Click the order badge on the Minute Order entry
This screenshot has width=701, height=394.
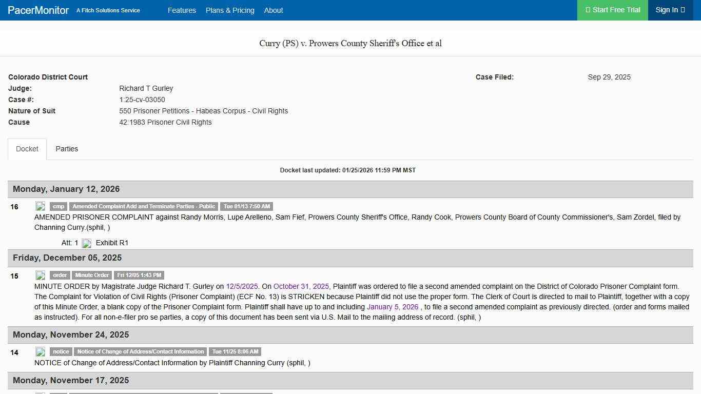(60, 275)
